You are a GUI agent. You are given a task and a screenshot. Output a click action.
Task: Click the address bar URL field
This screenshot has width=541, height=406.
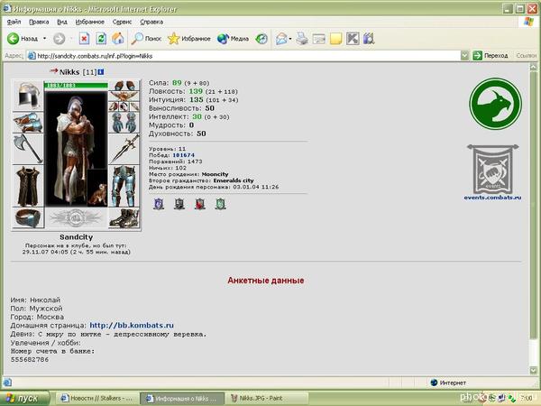(x=243, y=56)
